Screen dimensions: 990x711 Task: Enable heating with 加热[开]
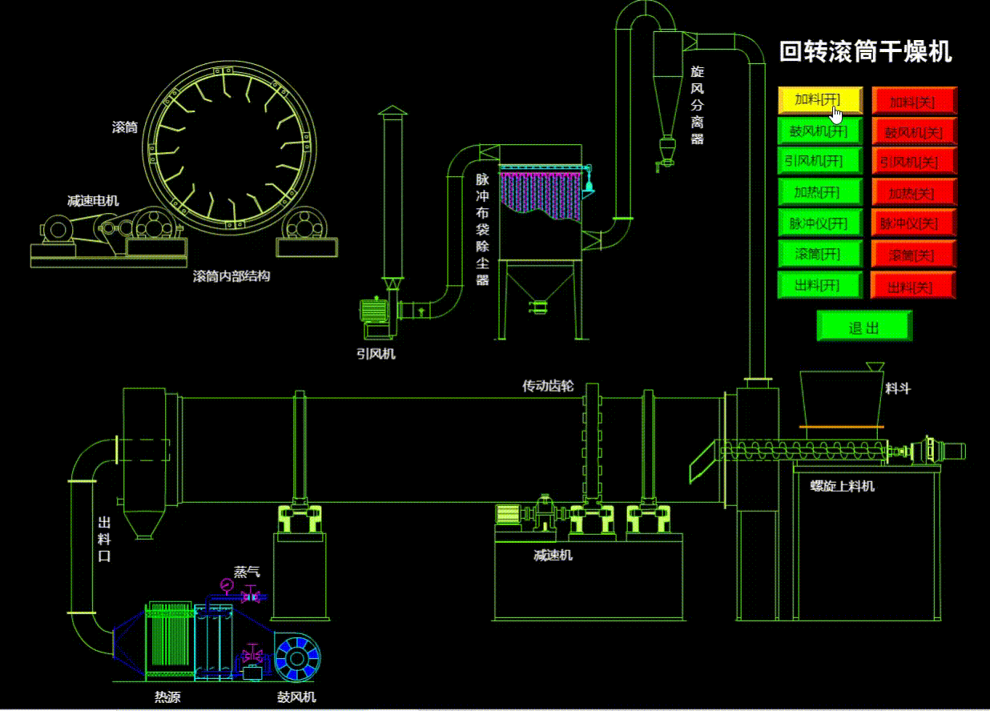coord(820,192)
